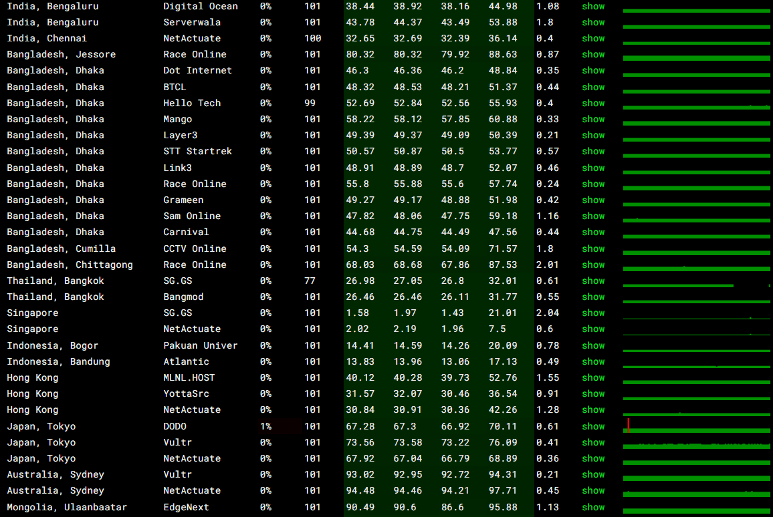Select provider name EdgeNext
773x517 pixels.
coord(187,507)
